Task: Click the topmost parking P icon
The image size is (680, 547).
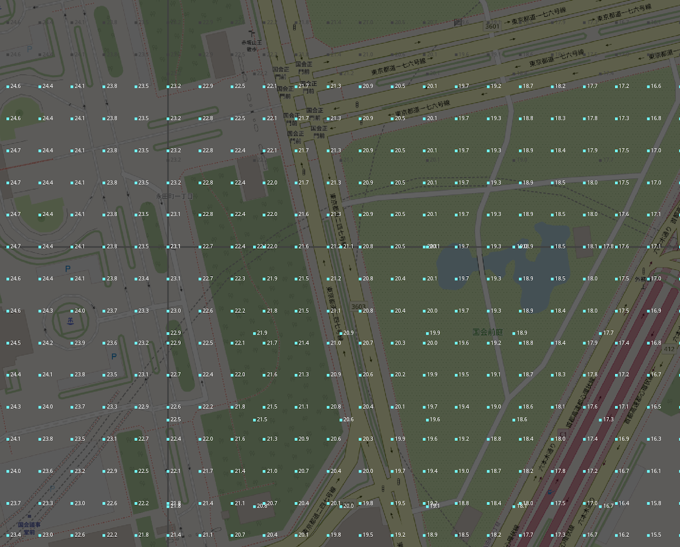Action: (x=30, y=49)
